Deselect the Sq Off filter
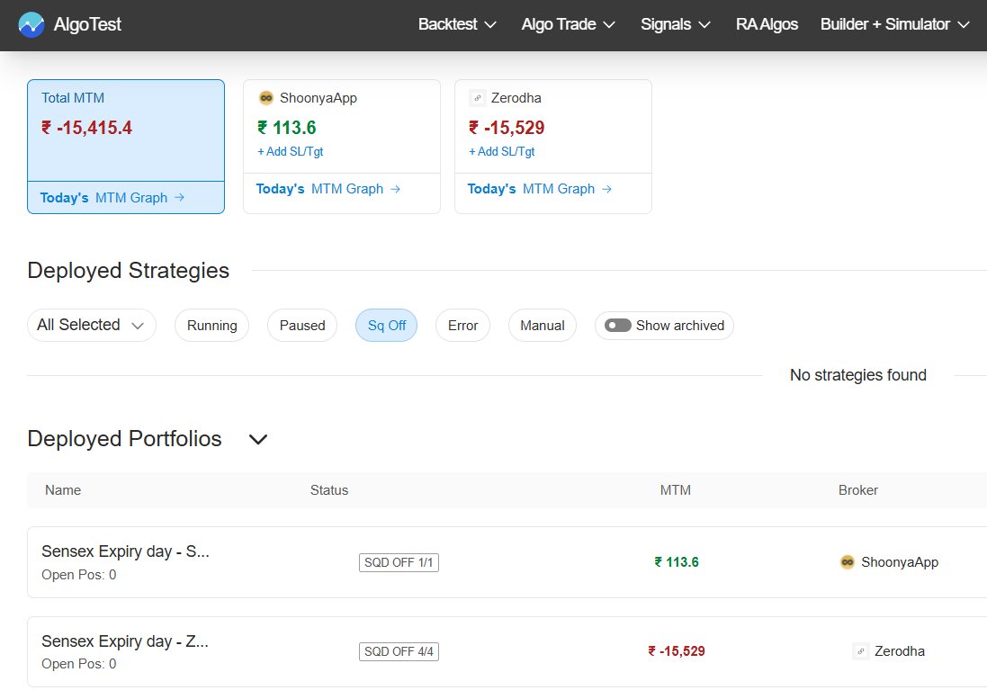987x699 pixels. [386, 326]
